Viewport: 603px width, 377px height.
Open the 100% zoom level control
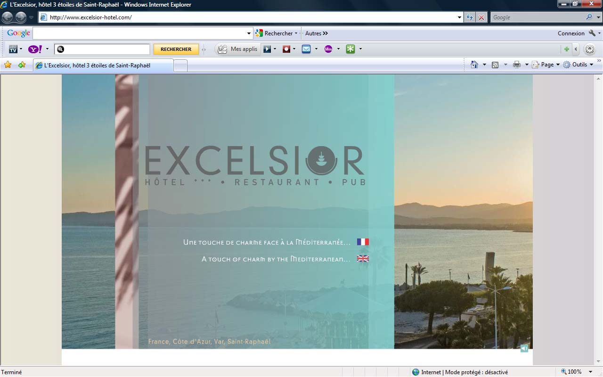pyautogui.click(x=571, y=372)
